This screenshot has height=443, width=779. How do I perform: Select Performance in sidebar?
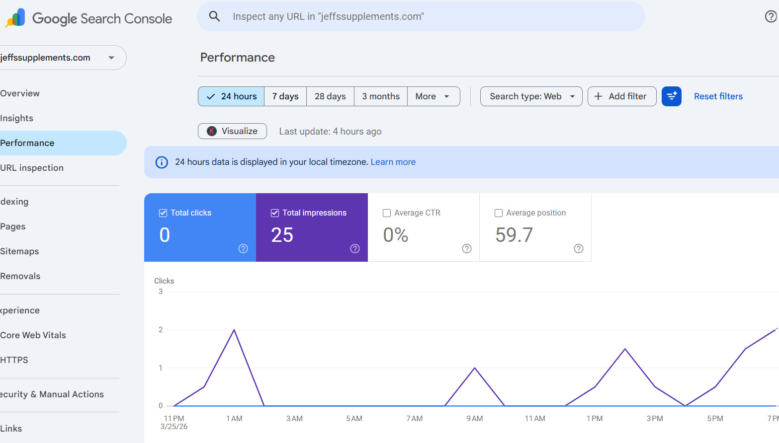(x=62, y=143)
